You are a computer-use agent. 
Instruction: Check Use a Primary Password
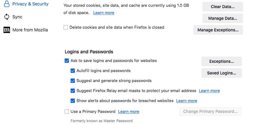pos(67,112)
